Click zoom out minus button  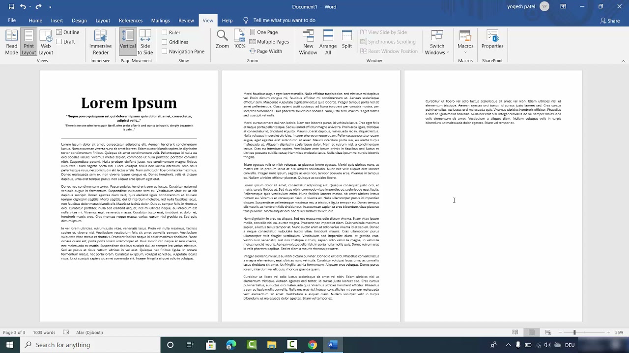pos(560,332)
